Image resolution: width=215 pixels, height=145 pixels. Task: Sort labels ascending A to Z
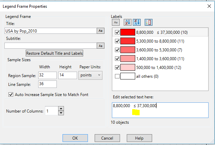pyautogui.click(x=127, y=22)
